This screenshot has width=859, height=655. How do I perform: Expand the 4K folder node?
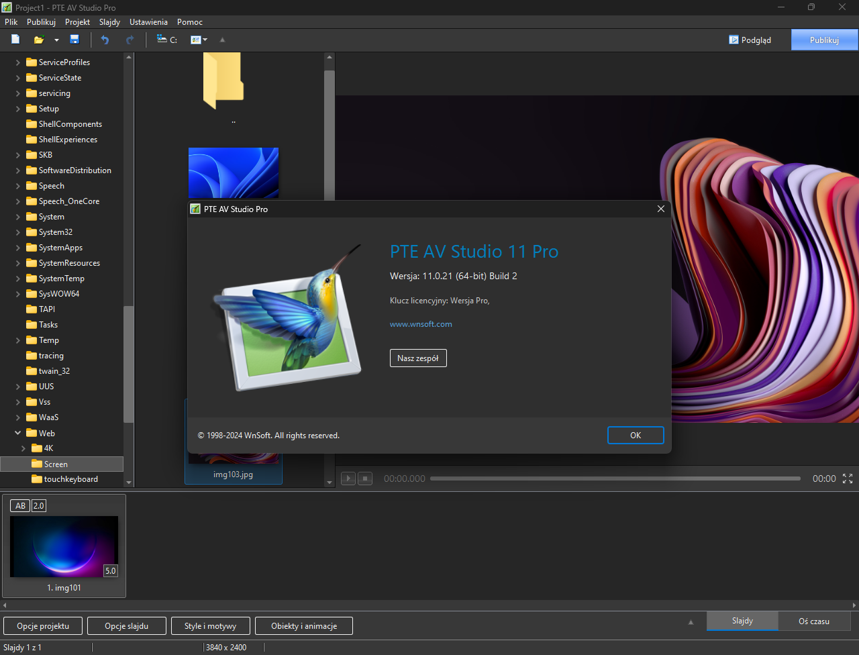[x=23, y=448]
